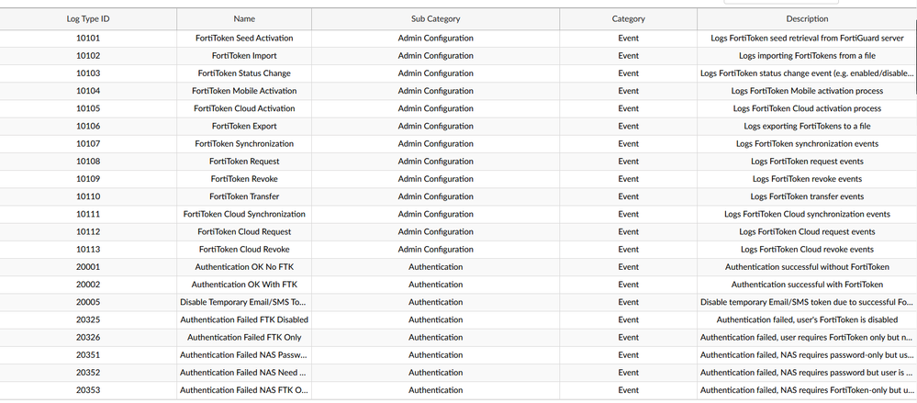
Task: Select FortiToken Cloud Synchronization name cell
Action: tap(244, 214)
